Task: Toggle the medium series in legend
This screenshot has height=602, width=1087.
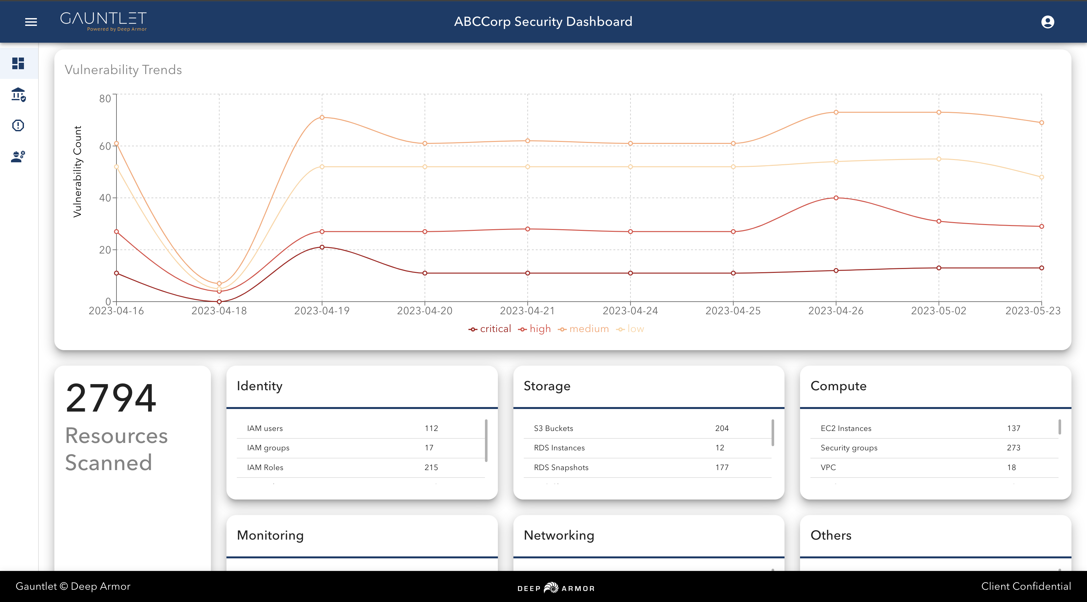Action: pos(583,329)
